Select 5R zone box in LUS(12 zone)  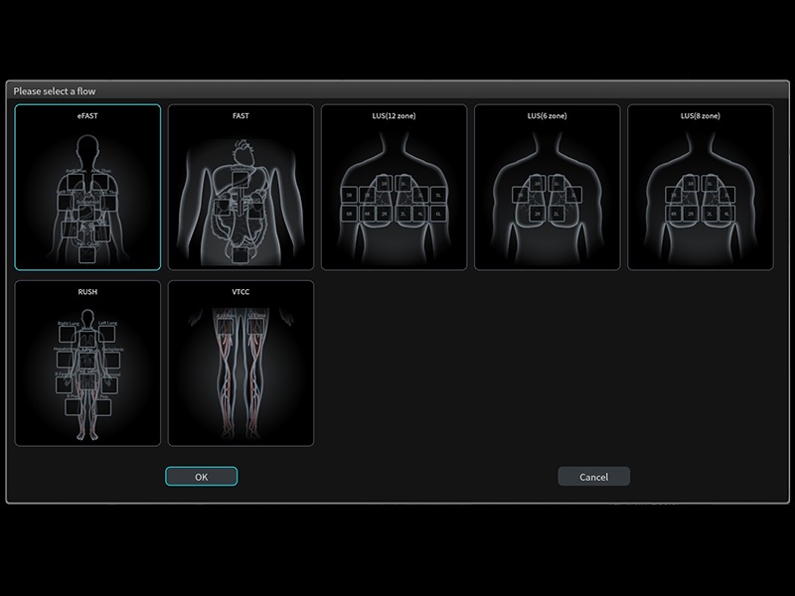click(351, 195)
